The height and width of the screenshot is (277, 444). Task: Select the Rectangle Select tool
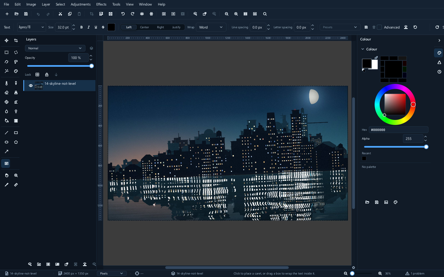tap(6, 52)
